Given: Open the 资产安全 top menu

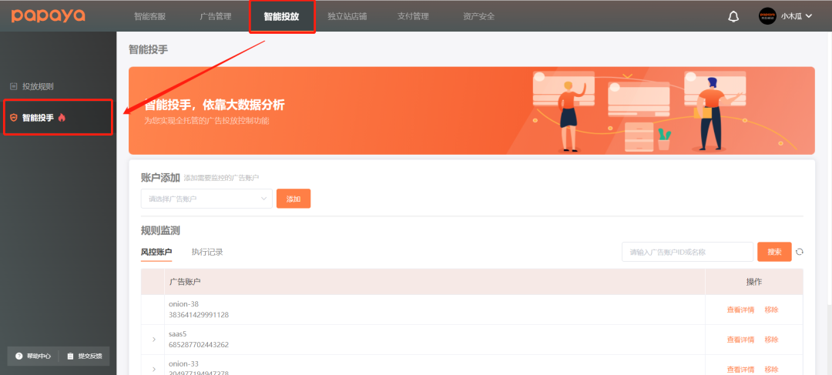Looking at the screenshot, I should tap(478, 16).
